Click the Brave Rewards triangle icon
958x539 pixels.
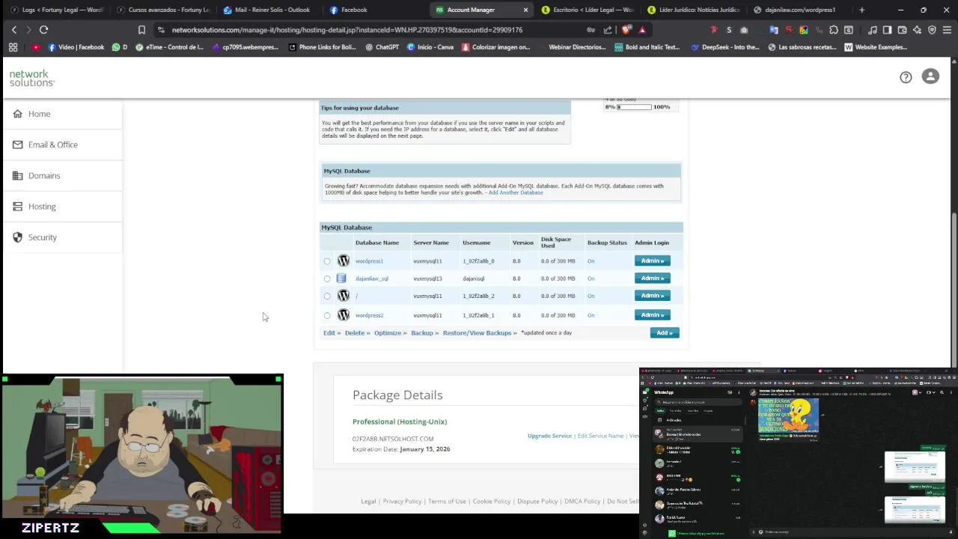point(642,30)
